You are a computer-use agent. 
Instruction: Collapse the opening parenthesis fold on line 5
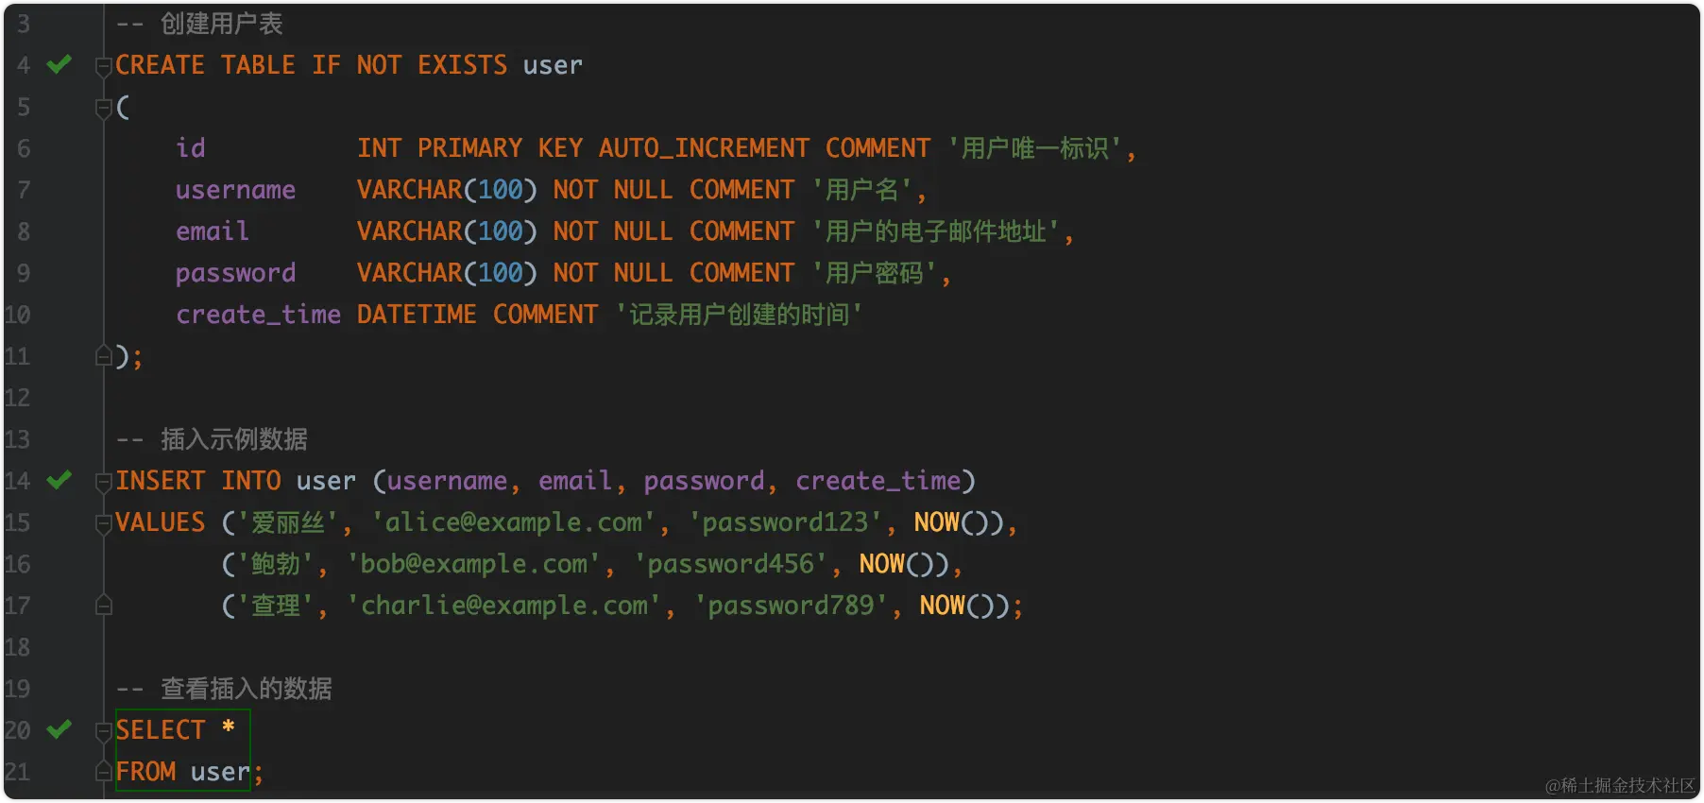tap(104, 108)
